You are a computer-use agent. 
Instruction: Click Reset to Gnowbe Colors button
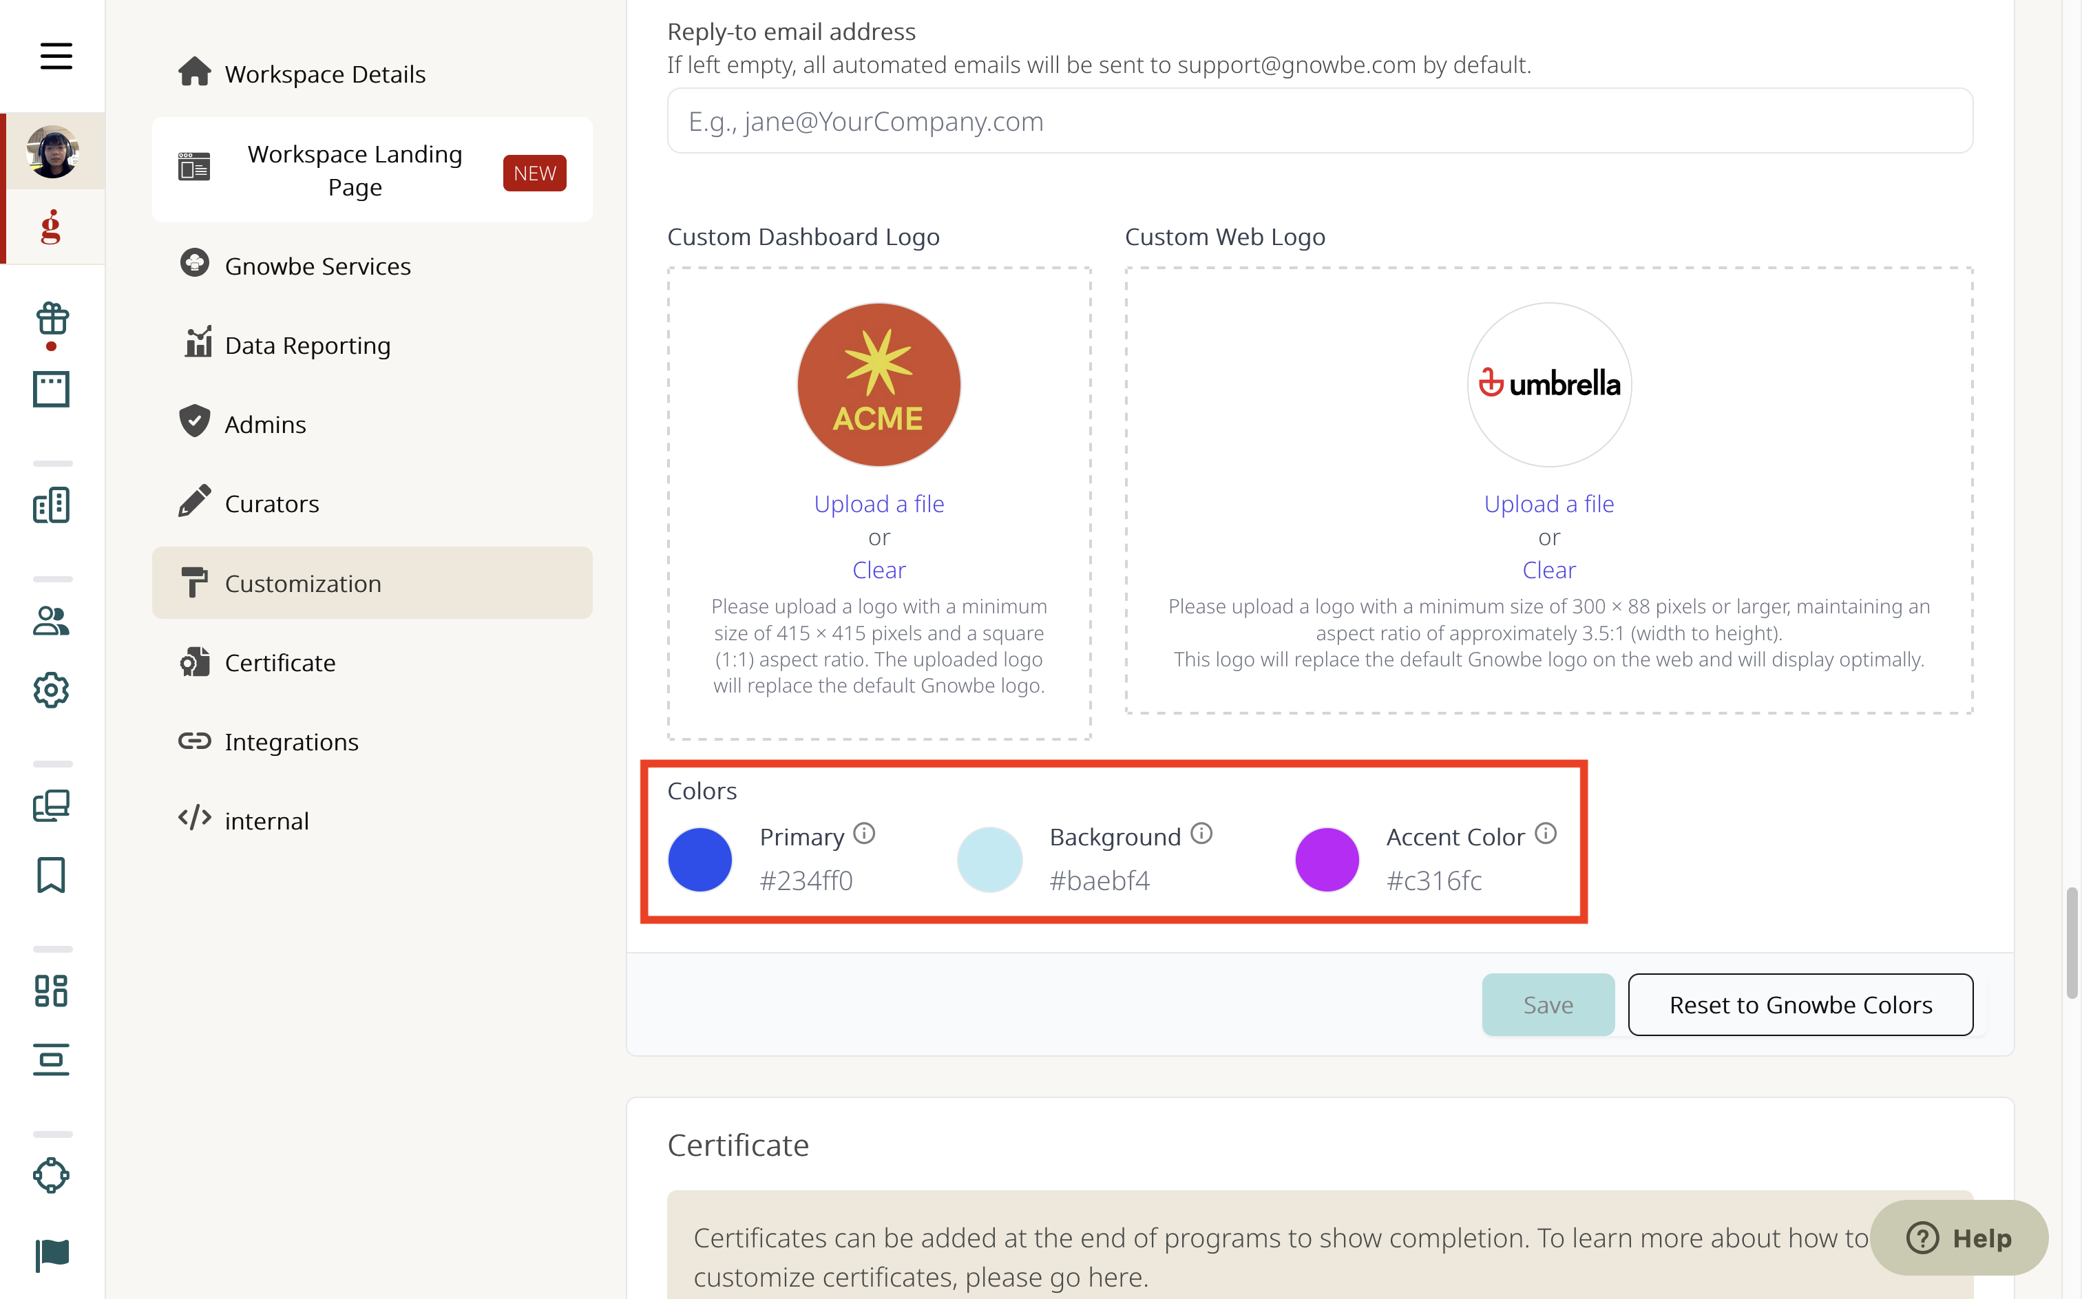pyautogui.click(x=1800, y=1004)
